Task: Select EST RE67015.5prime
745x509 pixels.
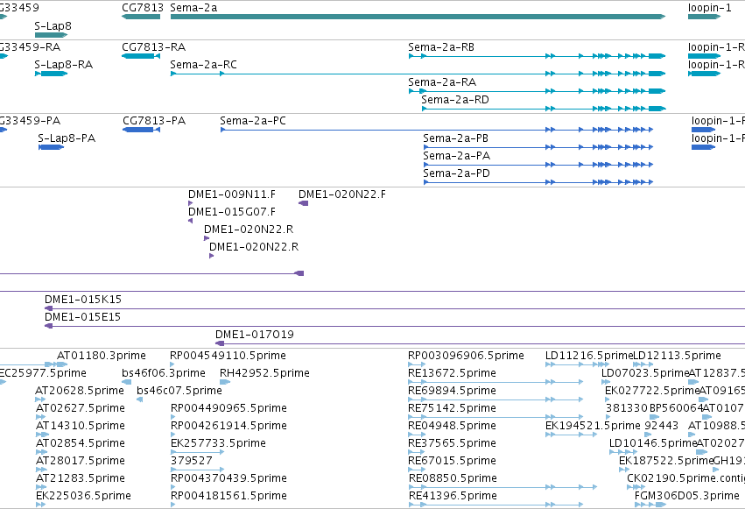Action: [x=417, y=470]
